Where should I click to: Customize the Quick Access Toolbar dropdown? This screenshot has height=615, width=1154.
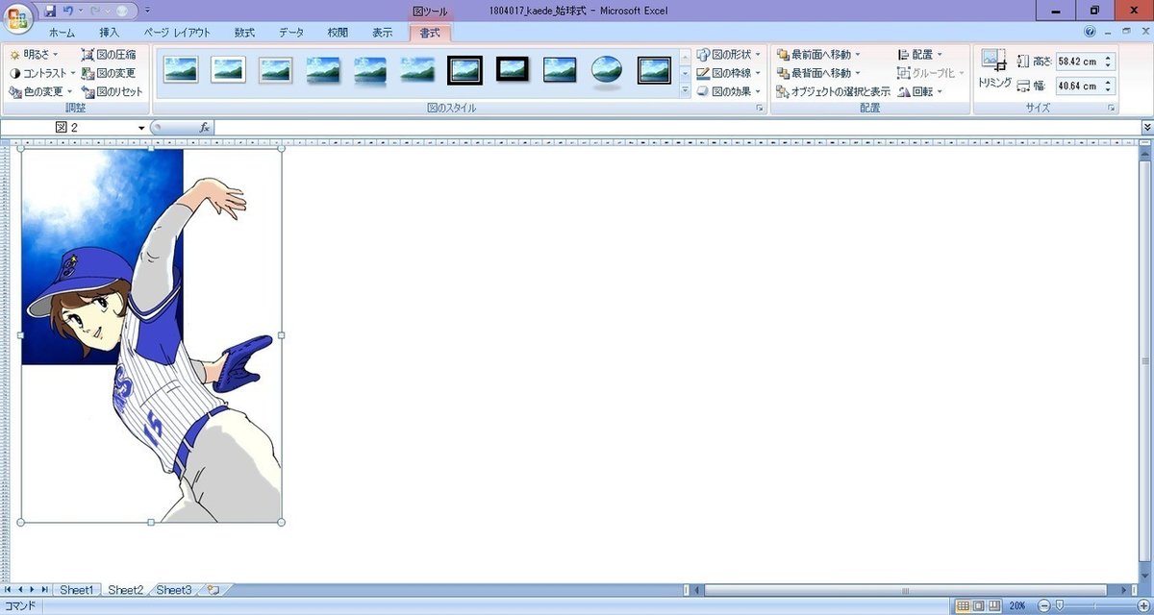point(146,11)
